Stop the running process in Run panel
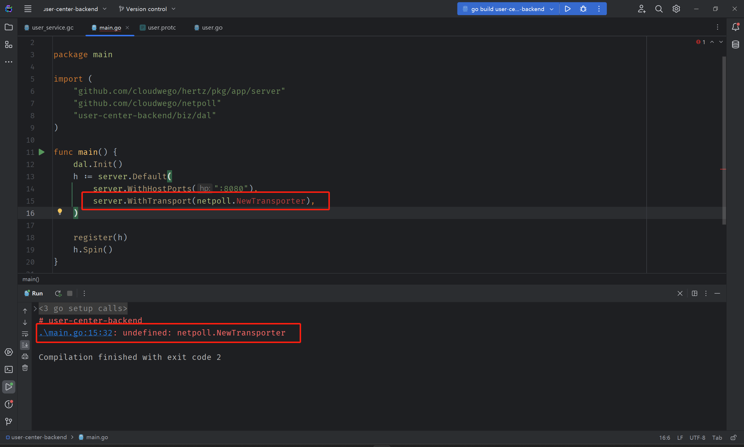Screen dimensions: 744x447 (70, 293)
